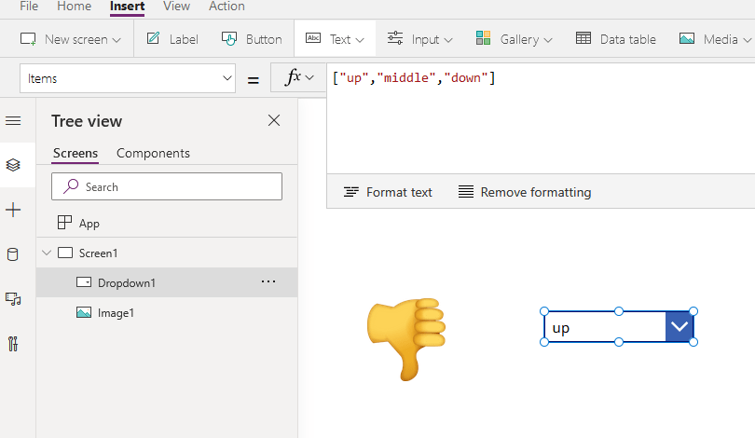
Task: Insert a Label from the ribbon
Action: pos(172,39)
